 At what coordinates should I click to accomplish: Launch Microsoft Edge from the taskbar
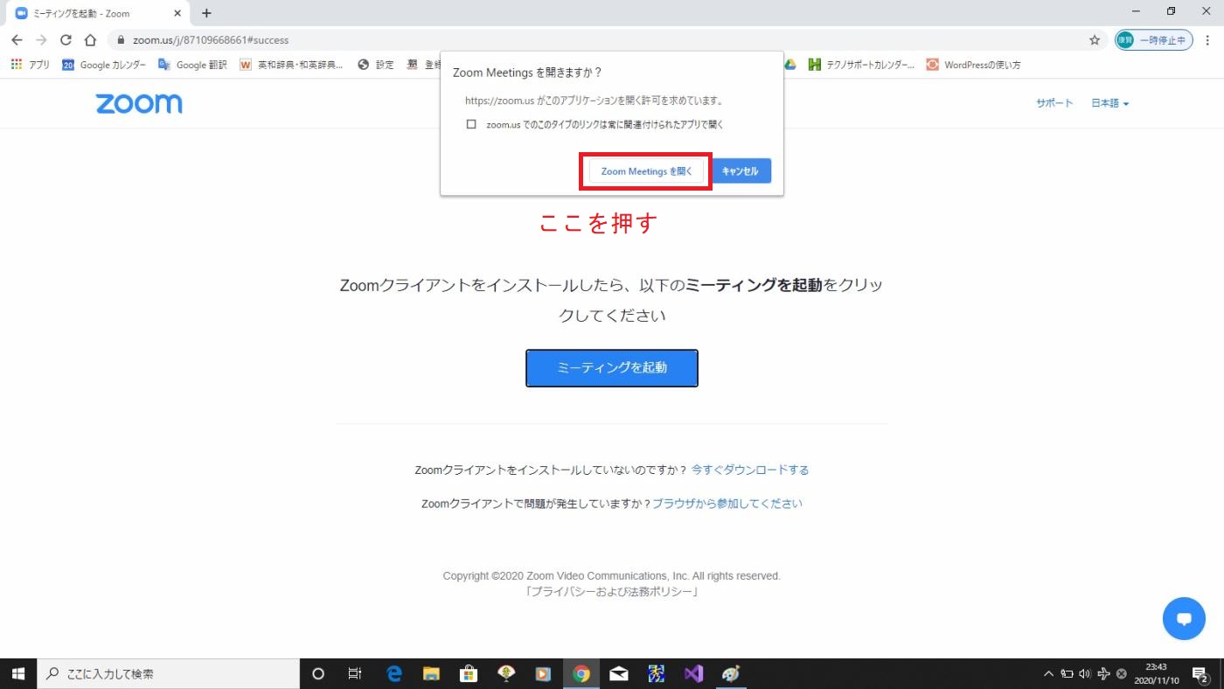tap(393, 673)
